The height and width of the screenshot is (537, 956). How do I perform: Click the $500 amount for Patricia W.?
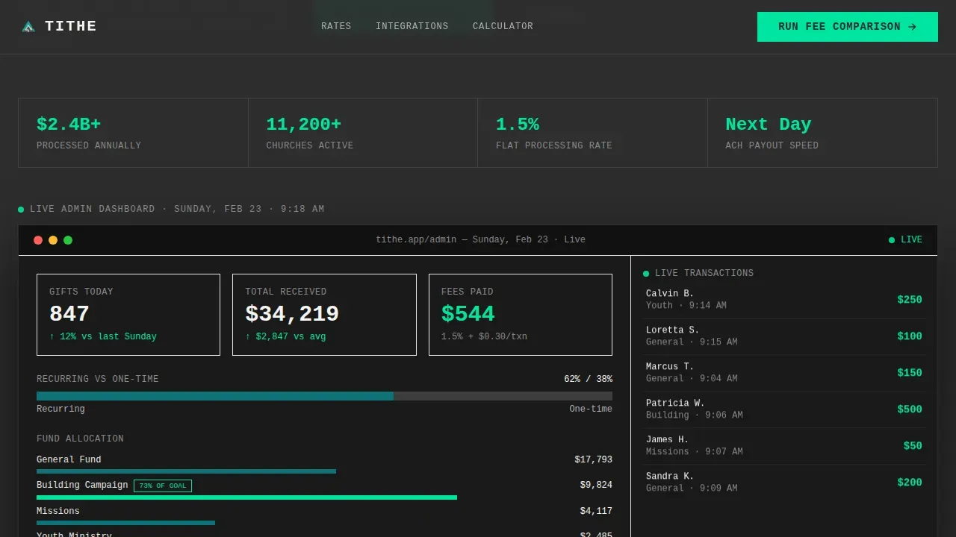[x=910, y=409]
